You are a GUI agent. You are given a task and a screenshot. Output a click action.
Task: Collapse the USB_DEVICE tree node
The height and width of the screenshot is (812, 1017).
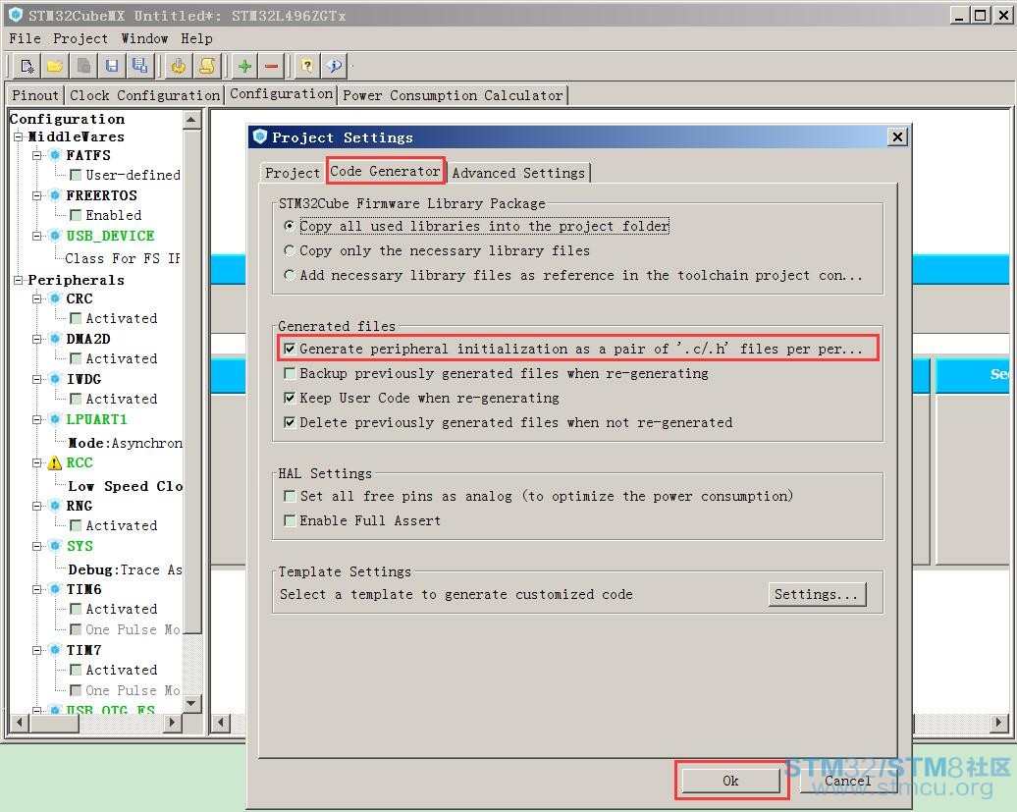tap(37, 236)
